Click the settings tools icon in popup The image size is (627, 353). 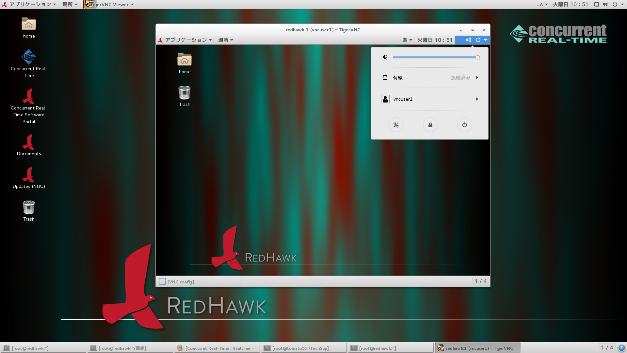coord(396,125)
